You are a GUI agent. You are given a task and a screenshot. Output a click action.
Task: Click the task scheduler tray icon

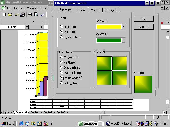pos(138,124)
